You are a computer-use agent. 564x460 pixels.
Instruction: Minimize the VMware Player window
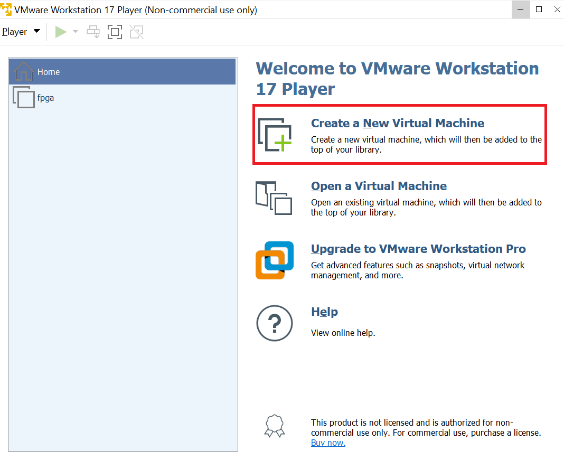point(521,10)
